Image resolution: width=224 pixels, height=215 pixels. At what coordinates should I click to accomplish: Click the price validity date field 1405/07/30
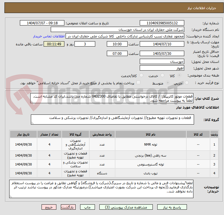tap(162, 54)
